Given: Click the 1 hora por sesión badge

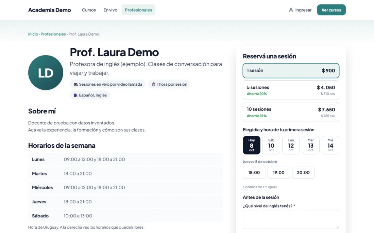Looking at the screenshot, I should pyautogui.click(x=169, y=84).
